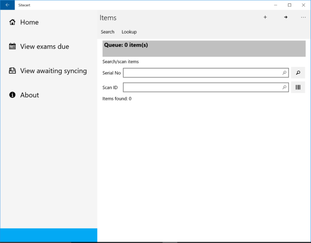Click the Items found: 0 label
Viewport: 311px width, 243px height.
click(x=117, y=98)
